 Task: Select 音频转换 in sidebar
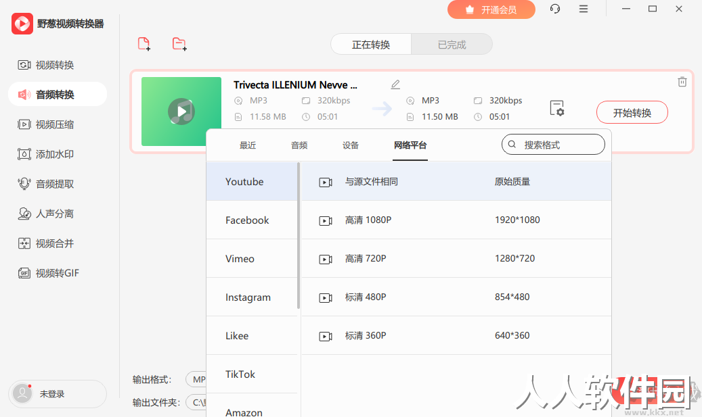[58, 95]
